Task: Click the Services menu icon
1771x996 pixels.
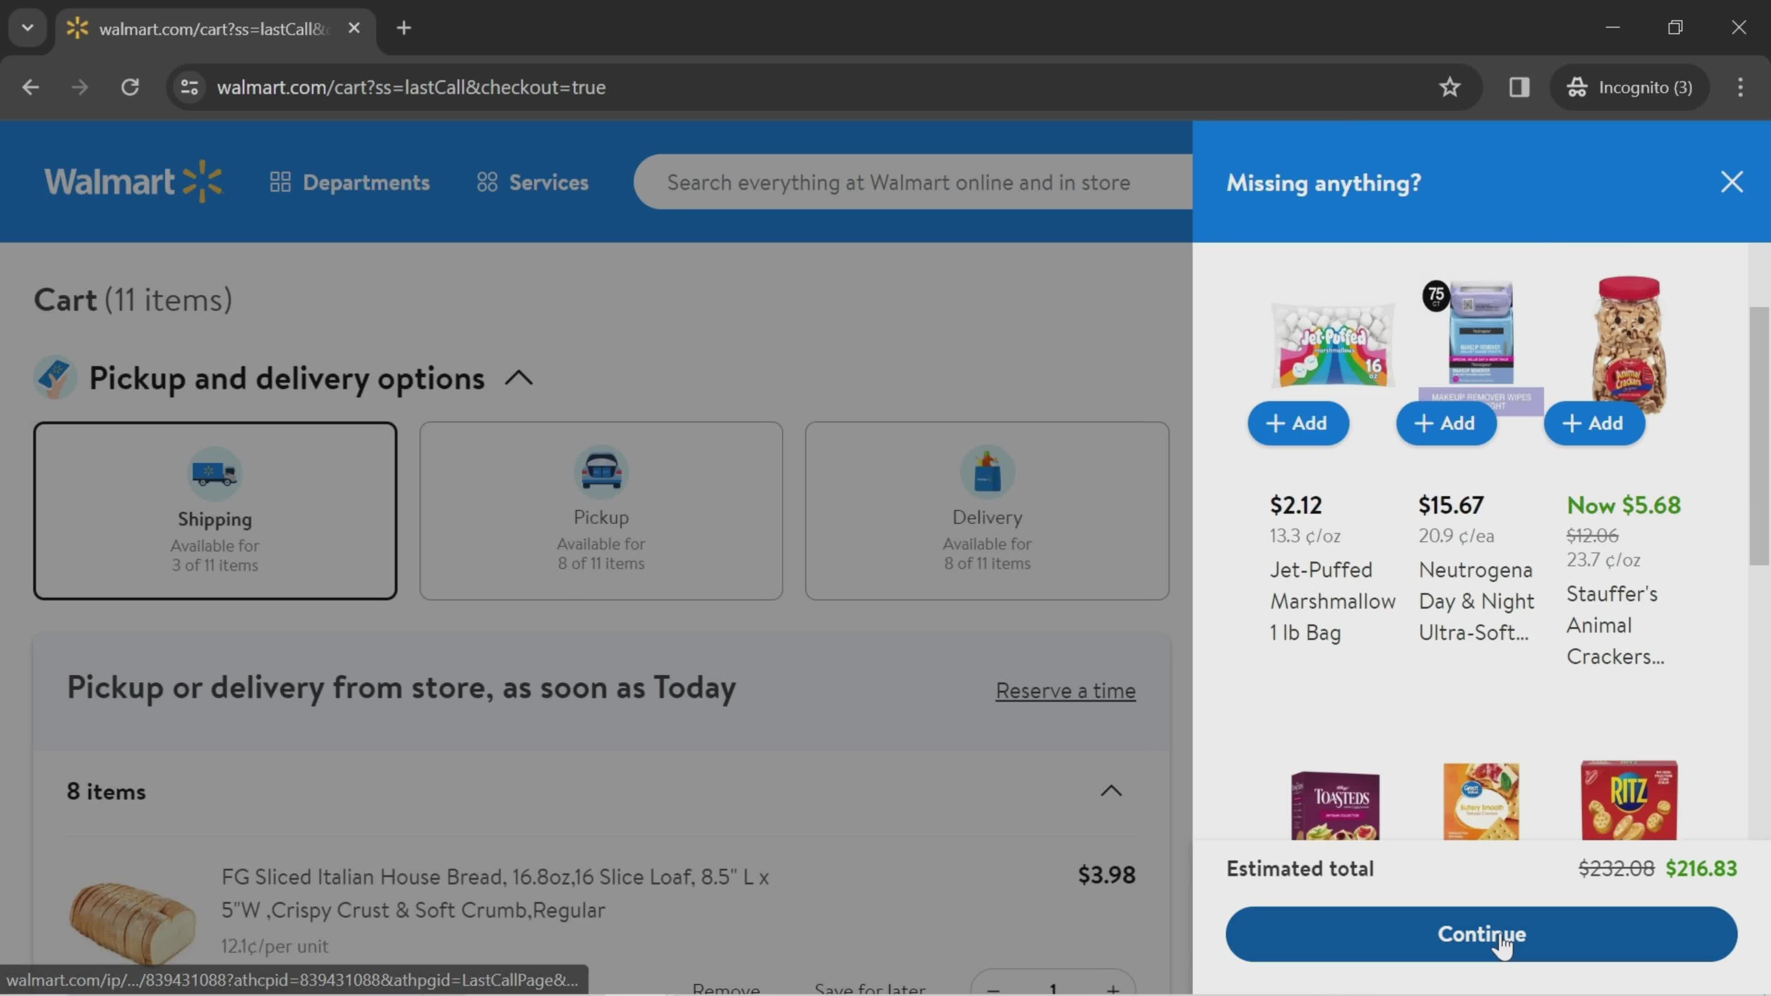Action: coord(487,183)
